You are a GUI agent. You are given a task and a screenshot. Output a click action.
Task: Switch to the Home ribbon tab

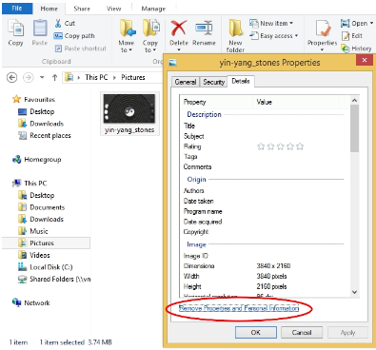pos(49,9)
